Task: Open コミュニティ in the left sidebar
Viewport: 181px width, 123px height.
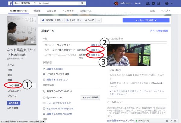Action: point(14,90)
